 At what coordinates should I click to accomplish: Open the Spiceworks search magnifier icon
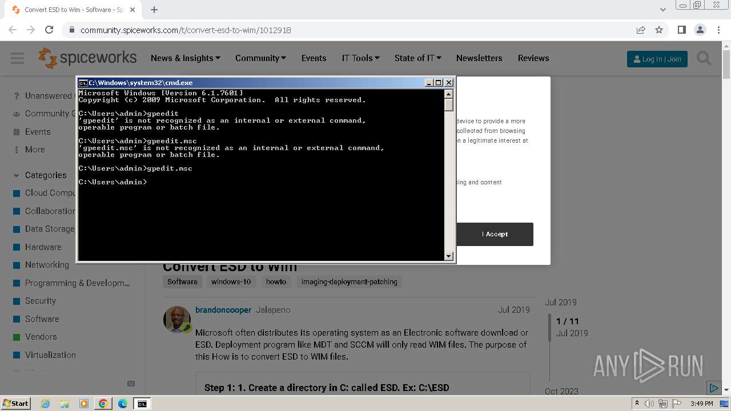click(x=704, y=58)
